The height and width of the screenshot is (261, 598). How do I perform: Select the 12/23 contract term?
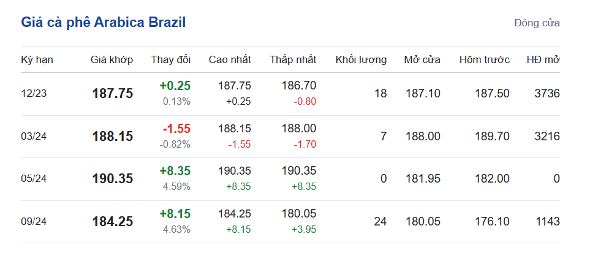(33, 94)
